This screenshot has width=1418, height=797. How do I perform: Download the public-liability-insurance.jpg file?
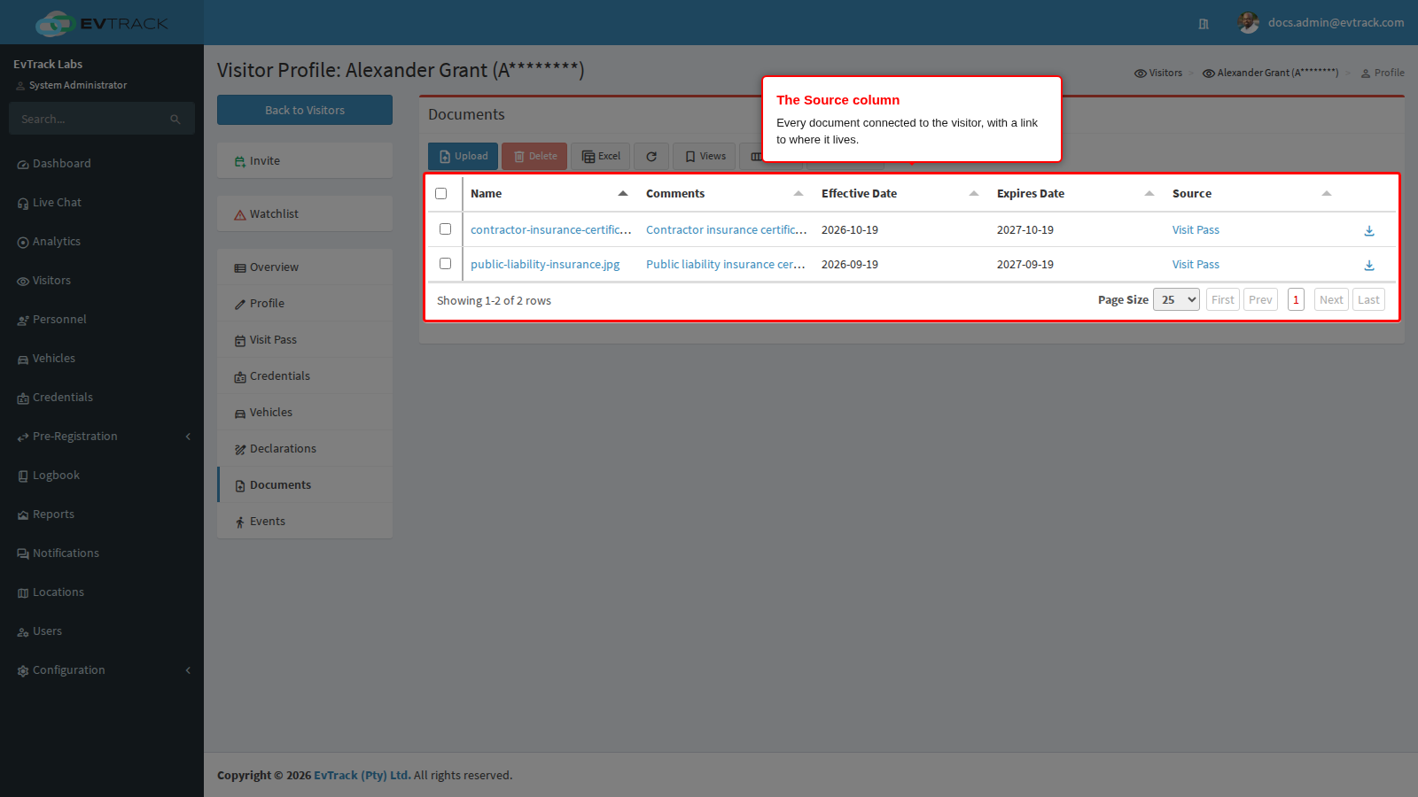pyautogui.click(x=1369, y=265)
